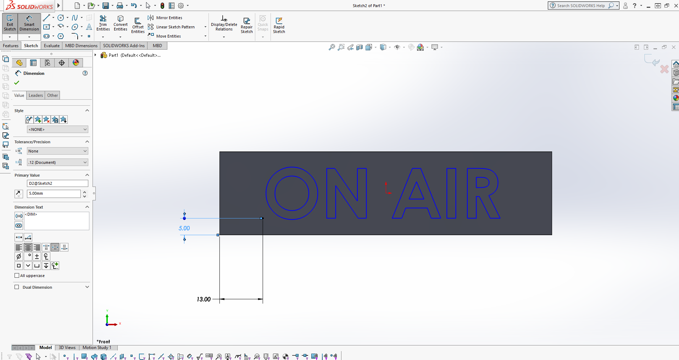Viewport: 679px width, 360px height.
Task: Run the Repair Sketch tool
Action: click(x=246, y=24)
